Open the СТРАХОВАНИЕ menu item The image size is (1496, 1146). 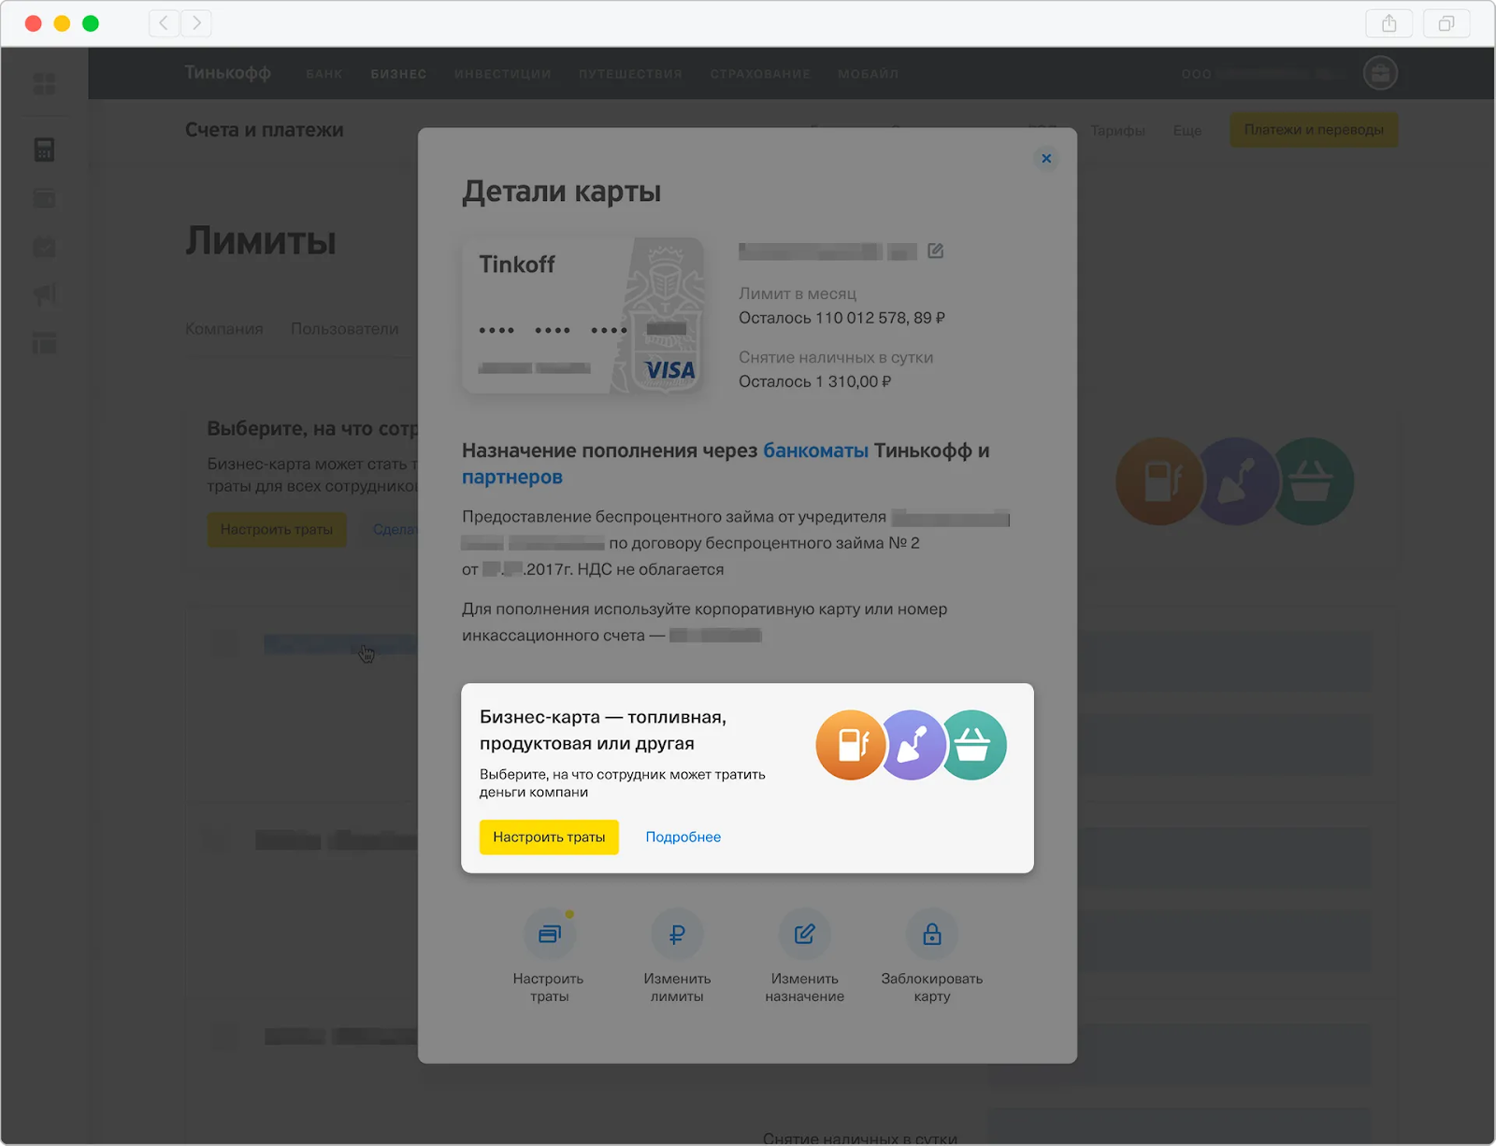[x=760, y=74]
